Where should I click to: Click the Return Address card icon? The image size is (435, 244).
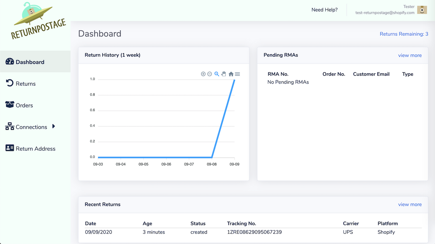click(9, 148)
